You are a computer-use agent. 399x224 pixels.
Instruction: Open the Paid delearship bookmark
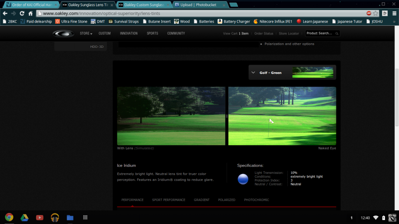[36, 21]
